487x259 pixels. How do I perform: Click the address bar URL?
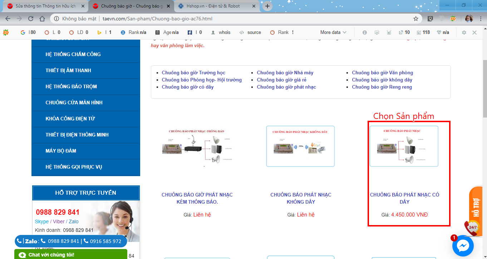pyautogui.click(x=157, y=19)
